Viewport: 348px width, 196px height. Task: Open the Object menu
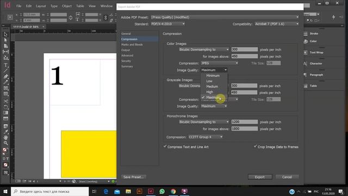[x=67, y=6]
